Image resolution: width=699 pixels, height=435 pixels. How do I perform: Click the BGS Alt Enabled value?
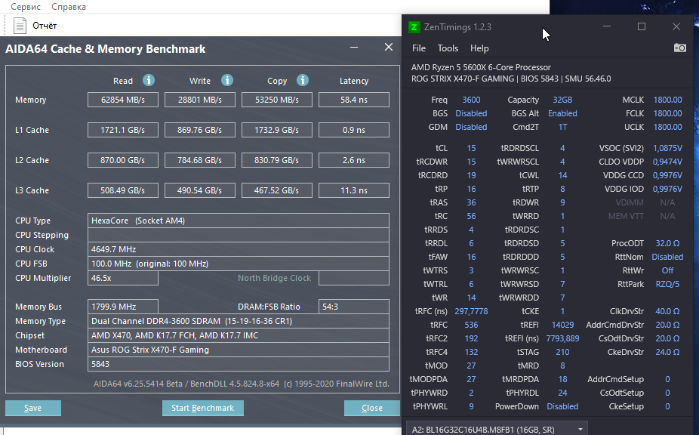562,113
